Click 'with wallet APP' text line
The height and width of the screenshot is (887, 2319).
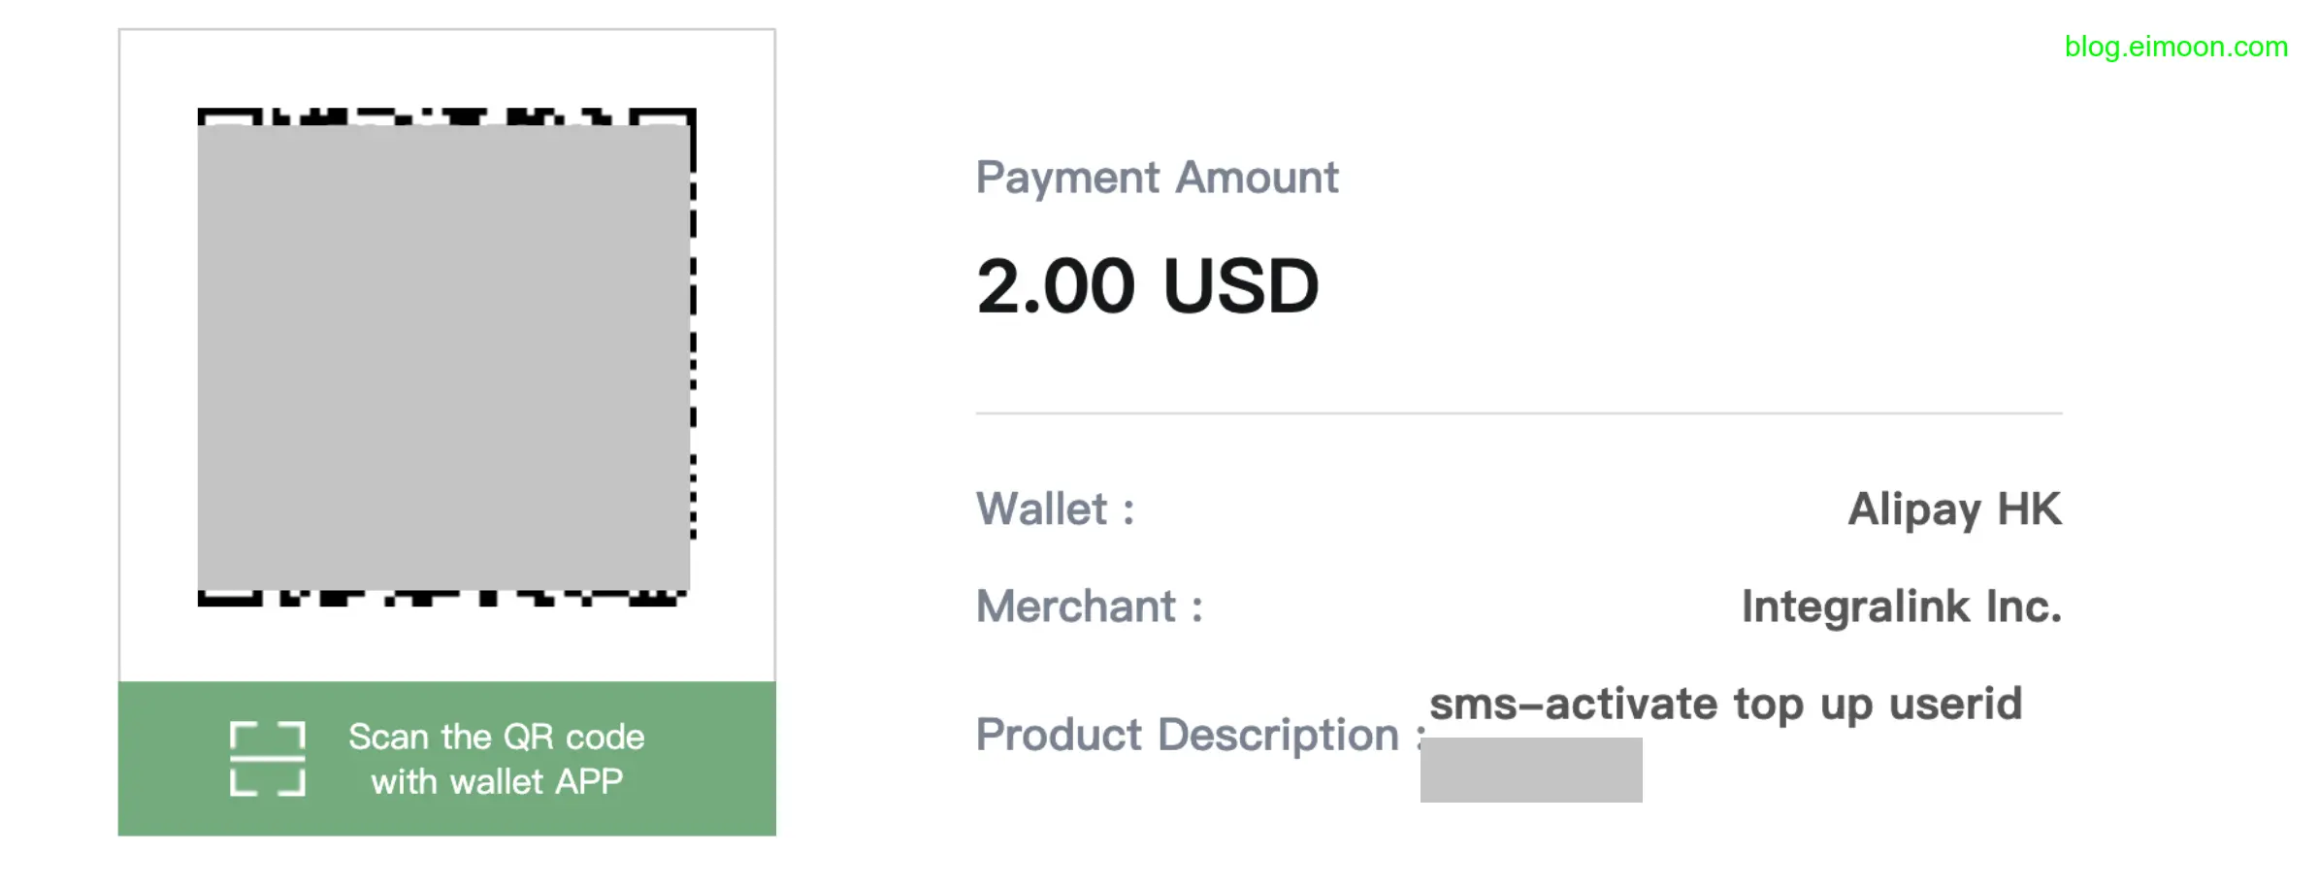[x=496, y=782]
